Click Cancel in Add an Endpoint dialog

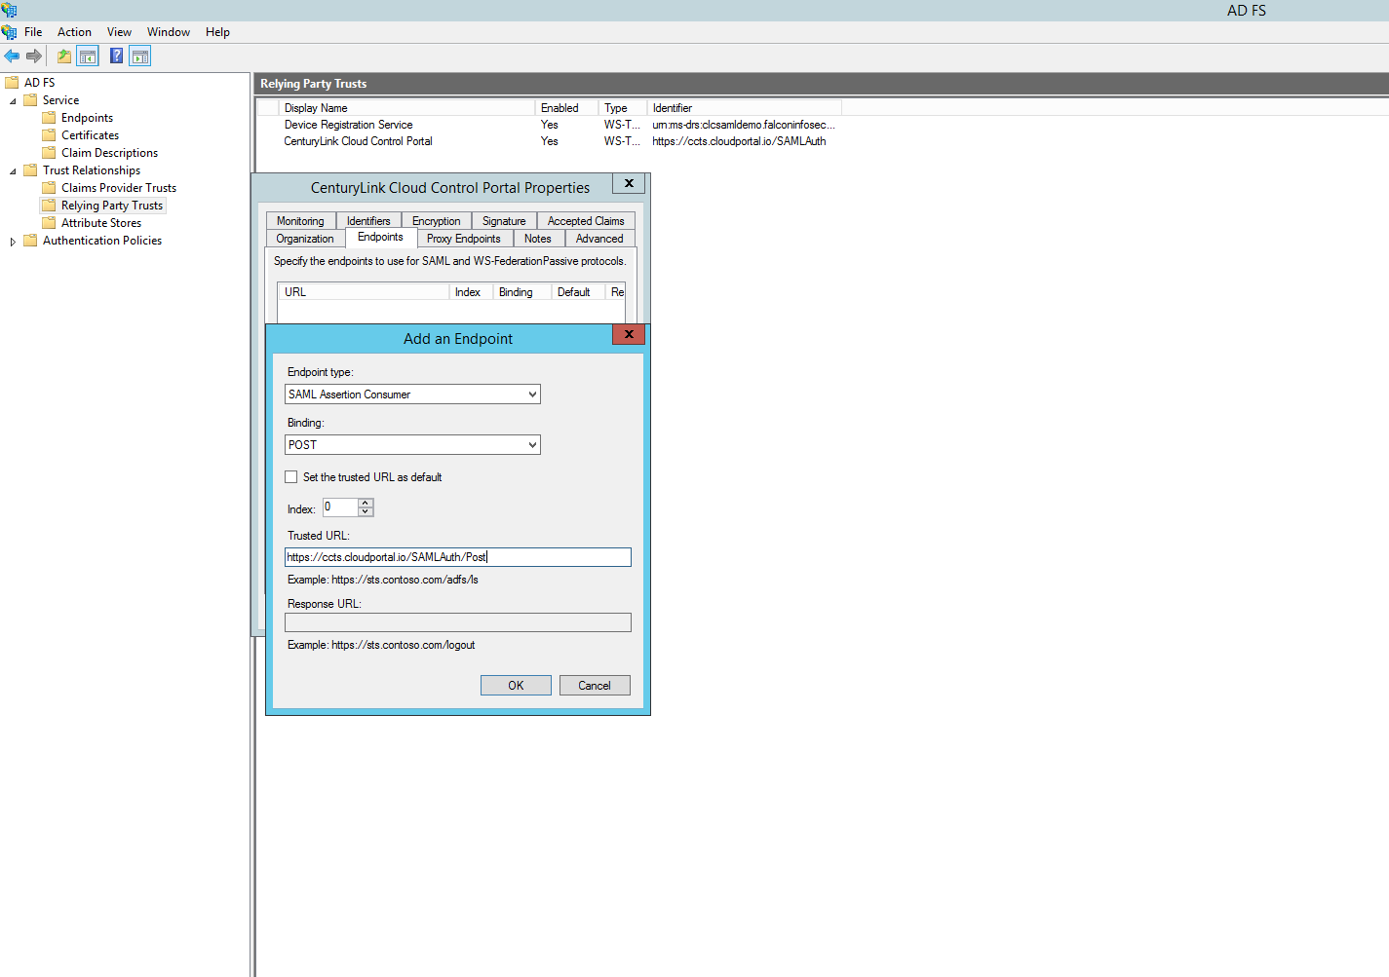[x=595, y=686]
